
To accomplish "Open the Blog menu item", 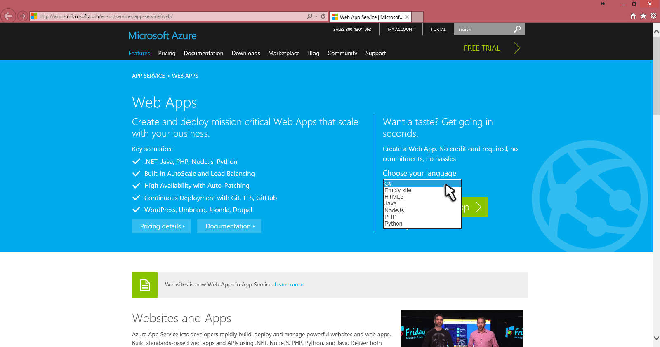I will point(313,53).
